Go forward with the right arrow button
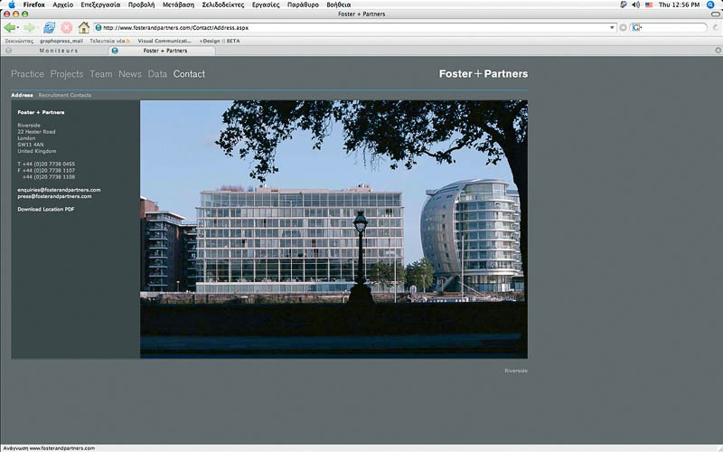 [x=29, y=28]
